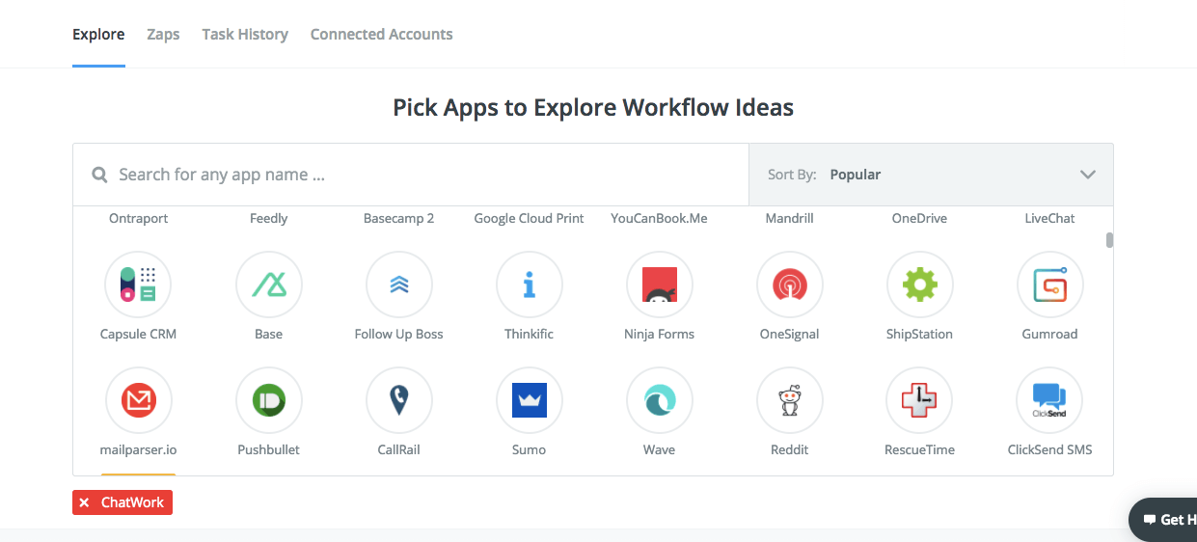Choose the RescueTime app icon
Viewport: 1197px width, 542px height.
click(x=919, y=400)
